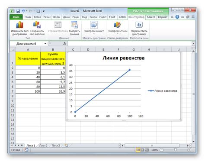The image size is (205, 162).
Task: Select the cell containing 35,9
Action: pyautogui.click(x=53, y=91)
